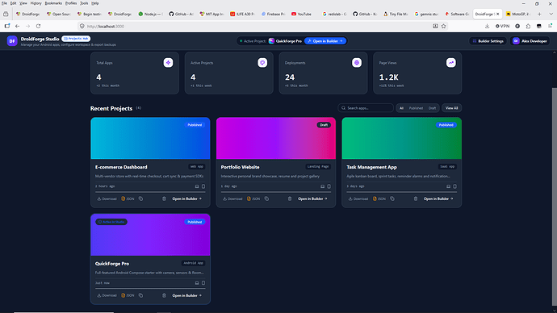Image resolution: width=557 pixels, height=313 pixels.
Task: Click the Projects Hub badge
Action: (x=76, y=39)
